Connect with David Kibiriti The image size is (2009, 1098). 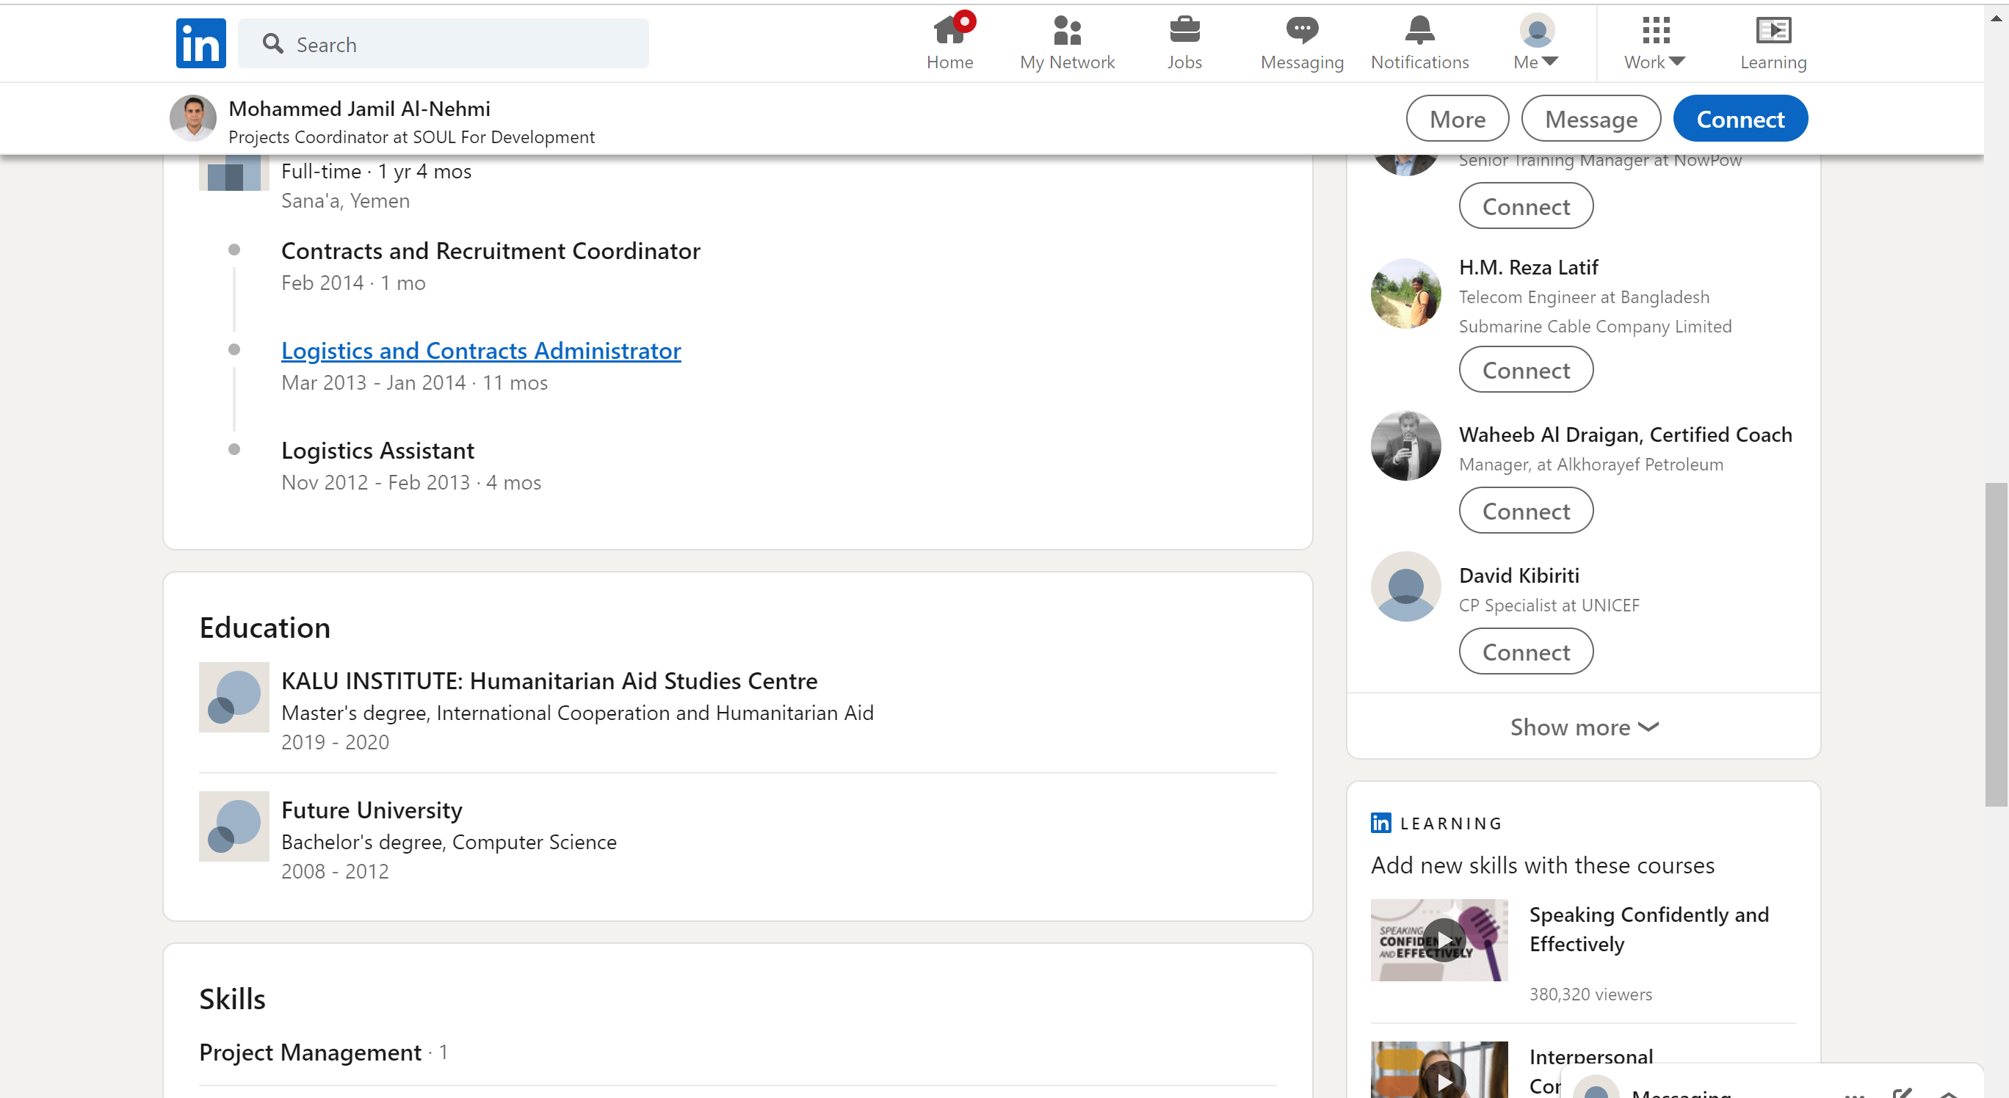[x=1525, y=652]
